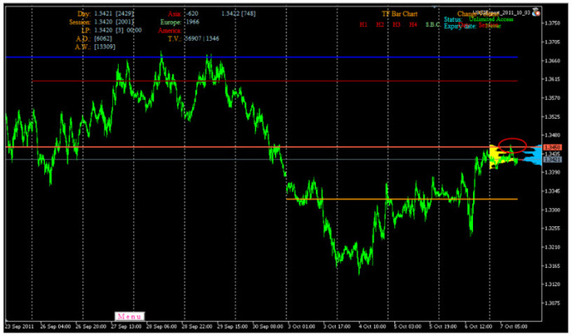Click the red 1.3450 price tag

click(x=553, y=147)
